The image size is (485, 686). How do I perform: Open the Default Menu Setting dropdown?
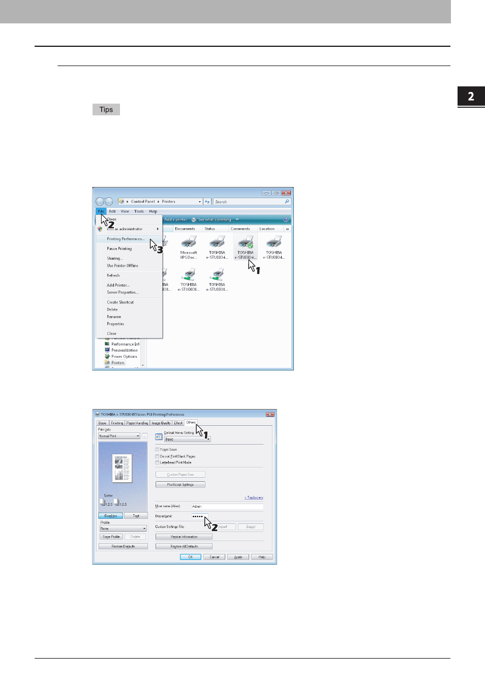tap(187, 439)
